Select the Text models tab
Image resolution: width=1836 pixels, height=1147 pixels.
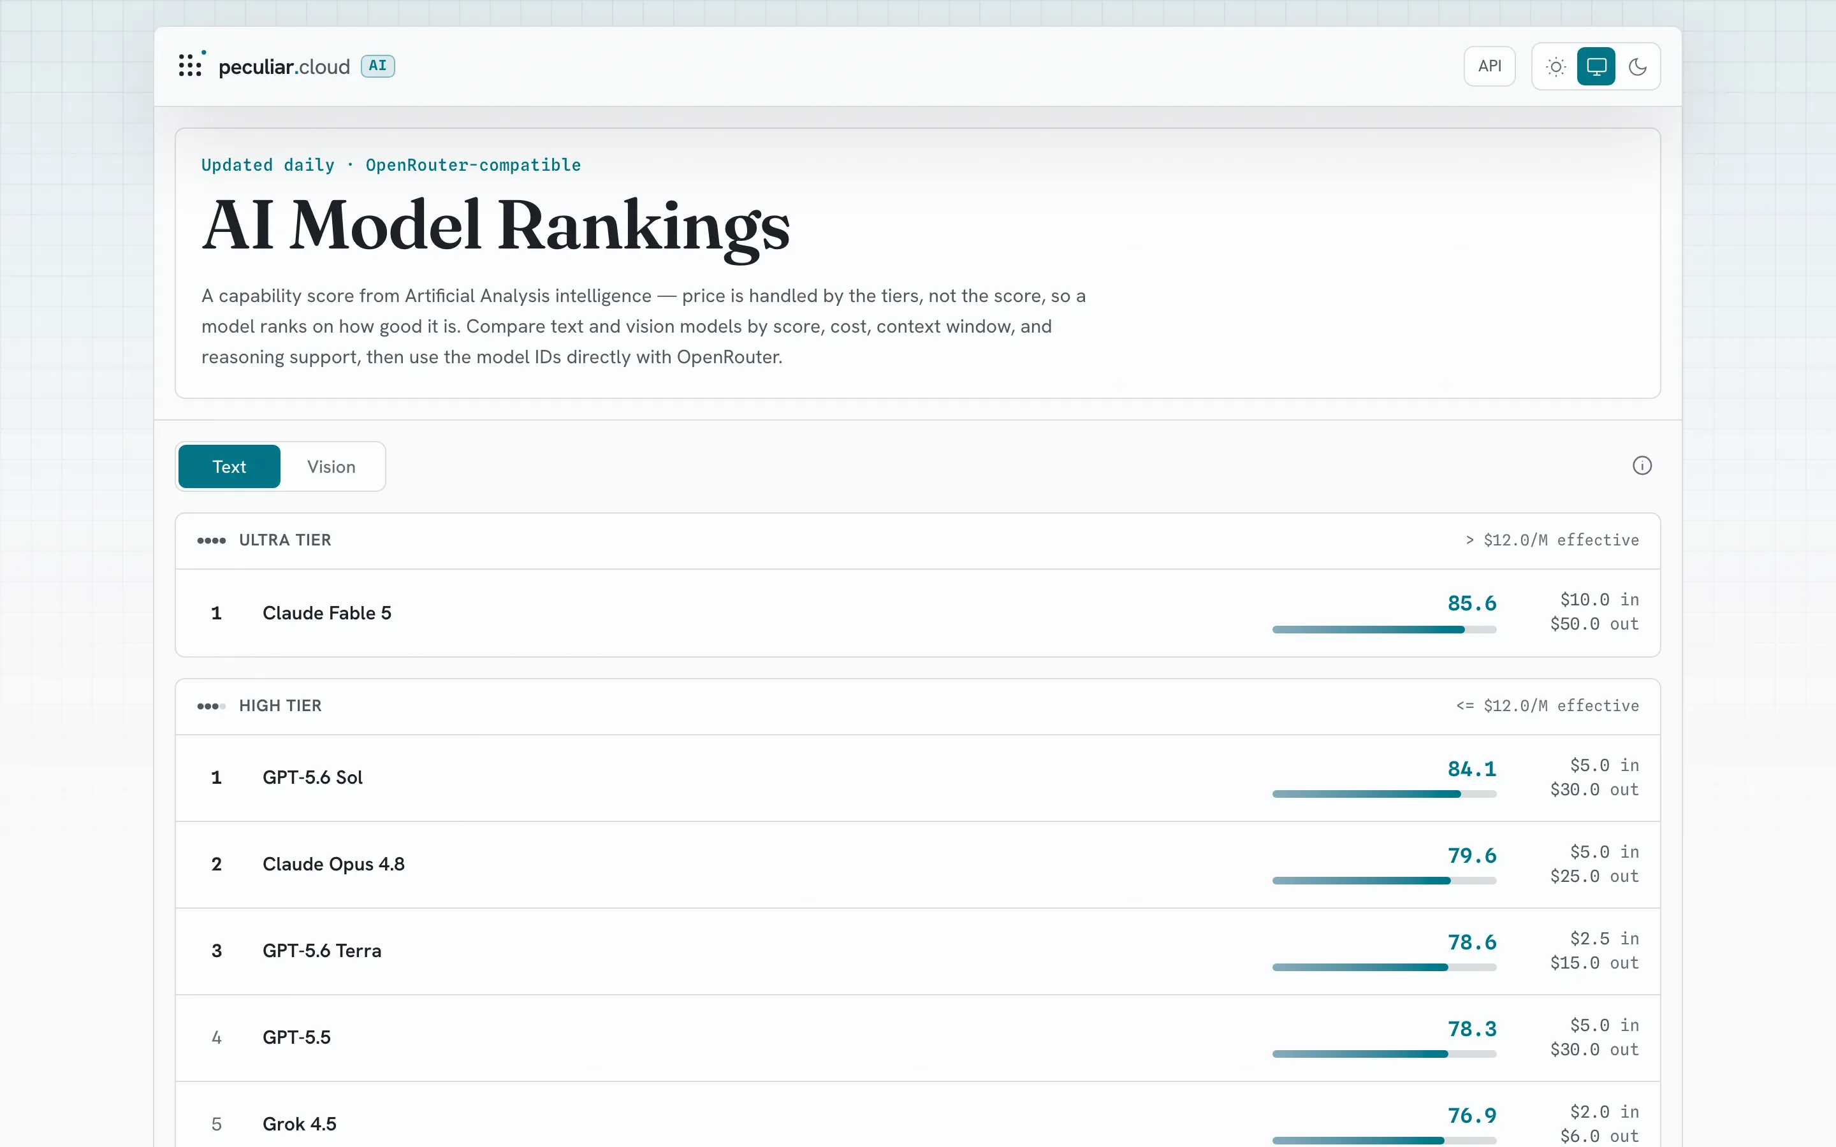[x=229, y=466]
